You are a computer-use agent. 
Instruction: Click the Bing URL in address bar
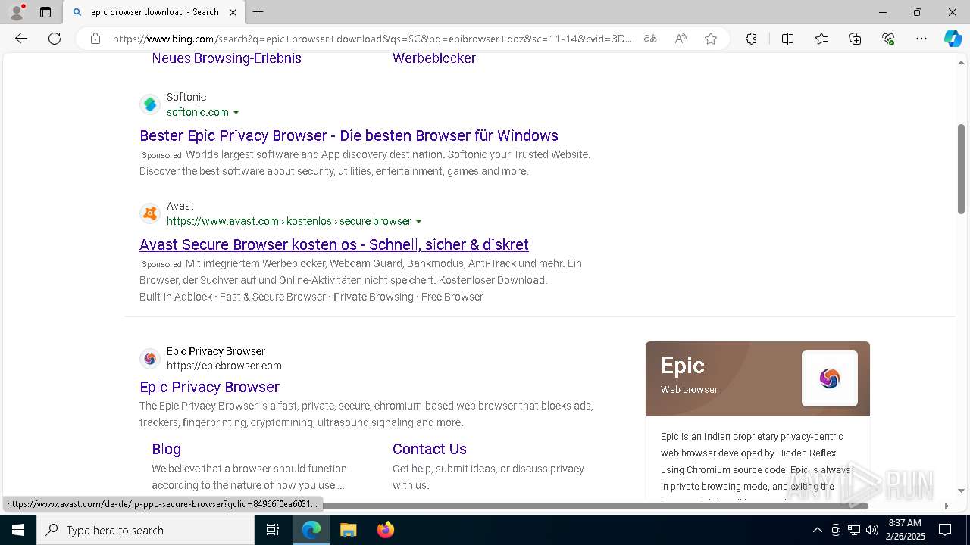(372, 39)
